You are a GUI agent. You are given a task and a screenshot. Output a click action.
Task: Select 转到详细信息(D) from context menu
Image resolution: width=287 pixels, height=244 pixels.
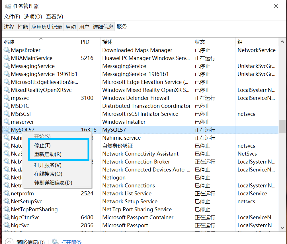point(53,183)
